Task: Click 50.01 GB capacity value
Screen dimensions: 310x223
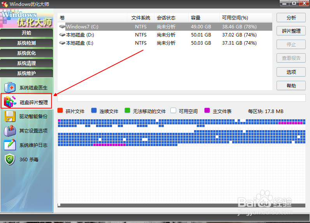Action: coord(201,35)
